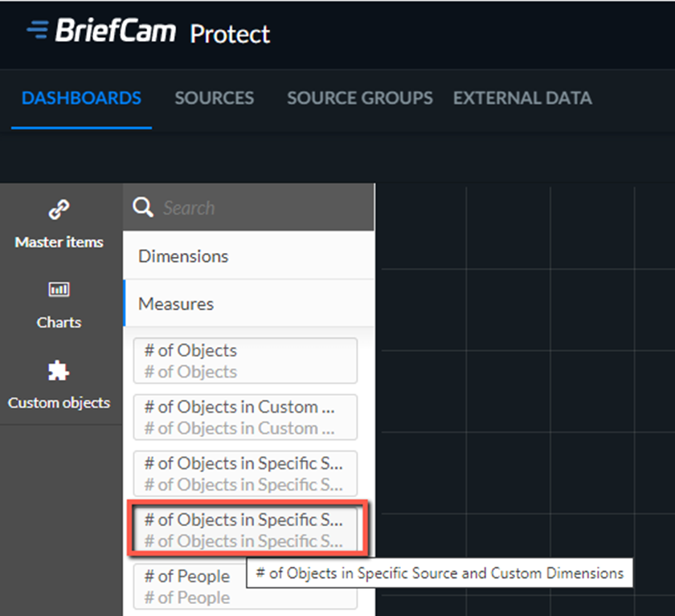The height and width of the screenshot is (616, 675).
Task: Collapse the Measures section
Action: click(x=249, y=304)
